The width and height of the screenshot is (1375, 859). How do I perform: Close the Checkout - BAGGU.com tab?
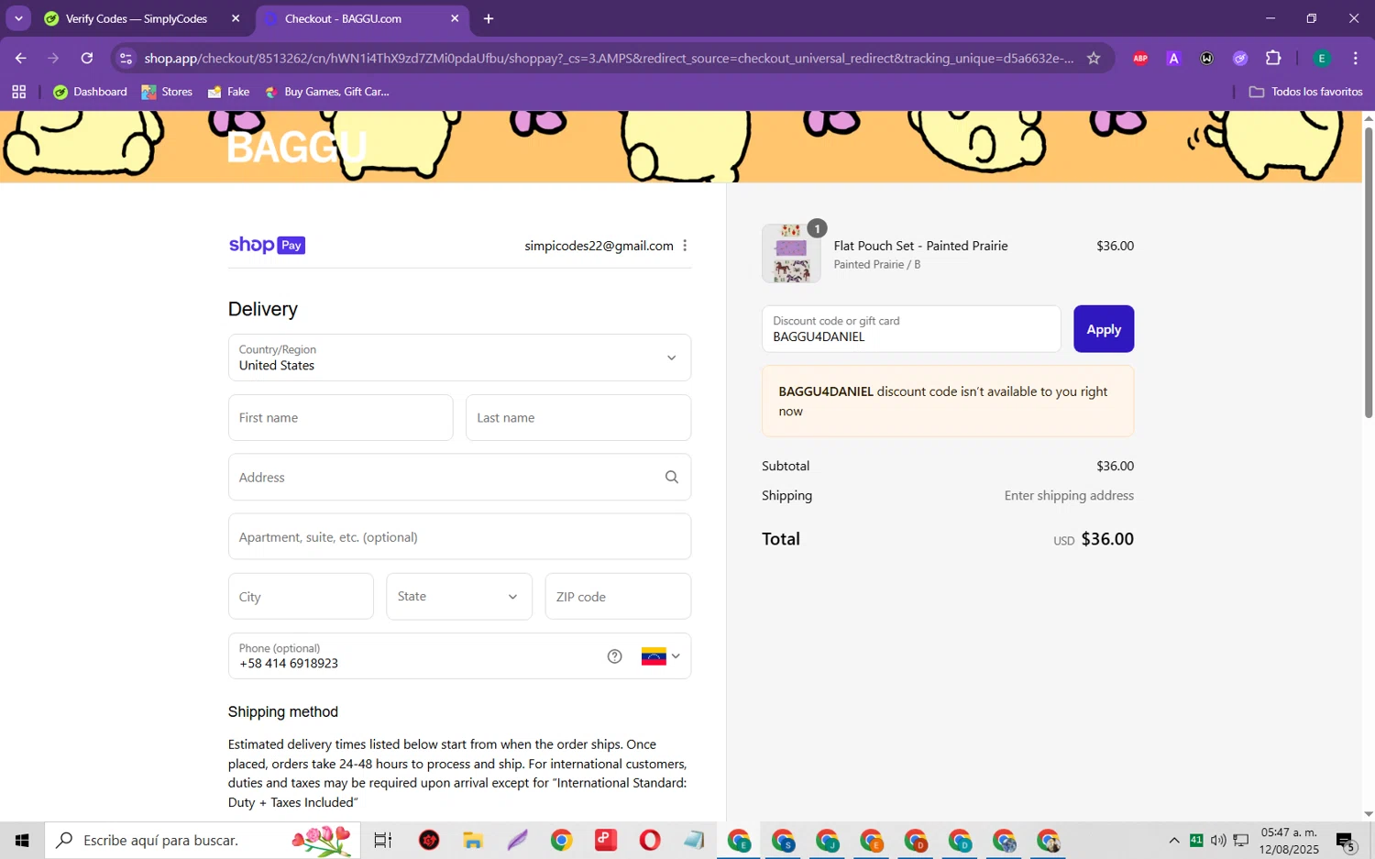click(x=455, y=18)
